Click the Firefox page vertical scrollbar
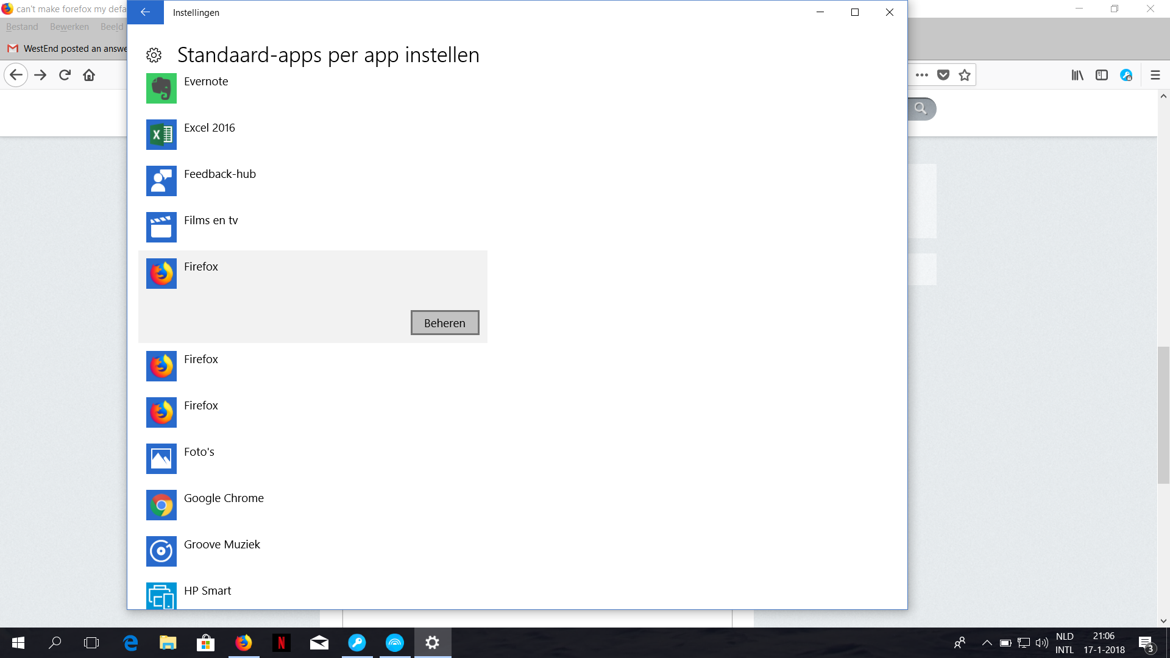 pos(1163,414)
